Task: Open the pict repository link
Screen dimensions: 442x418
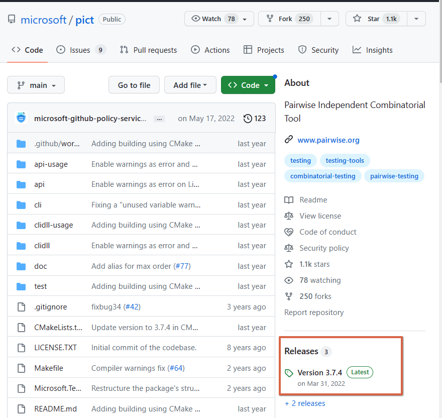Action: [x=84, y=20]
